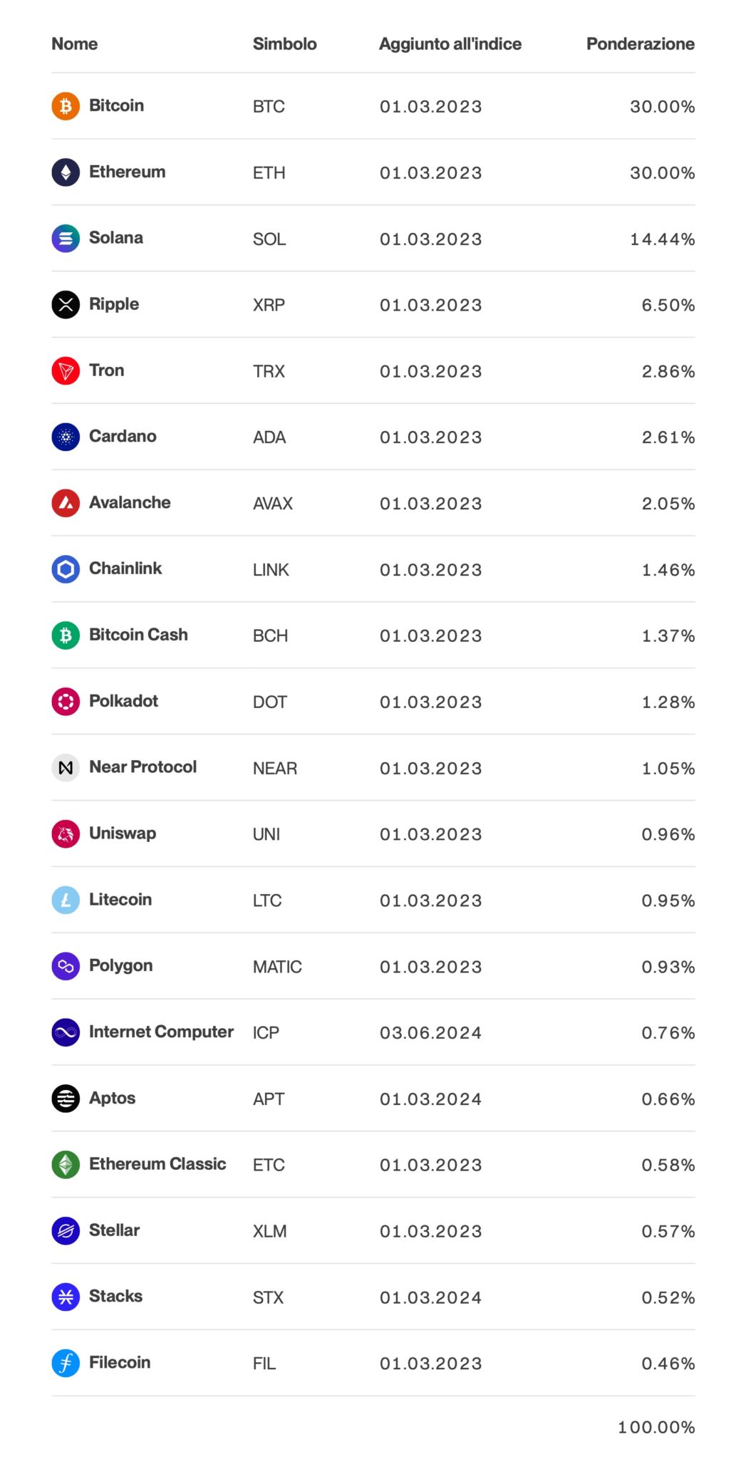
Task: Click the orange Bitcoin logo icon
Action: point(66,106)
